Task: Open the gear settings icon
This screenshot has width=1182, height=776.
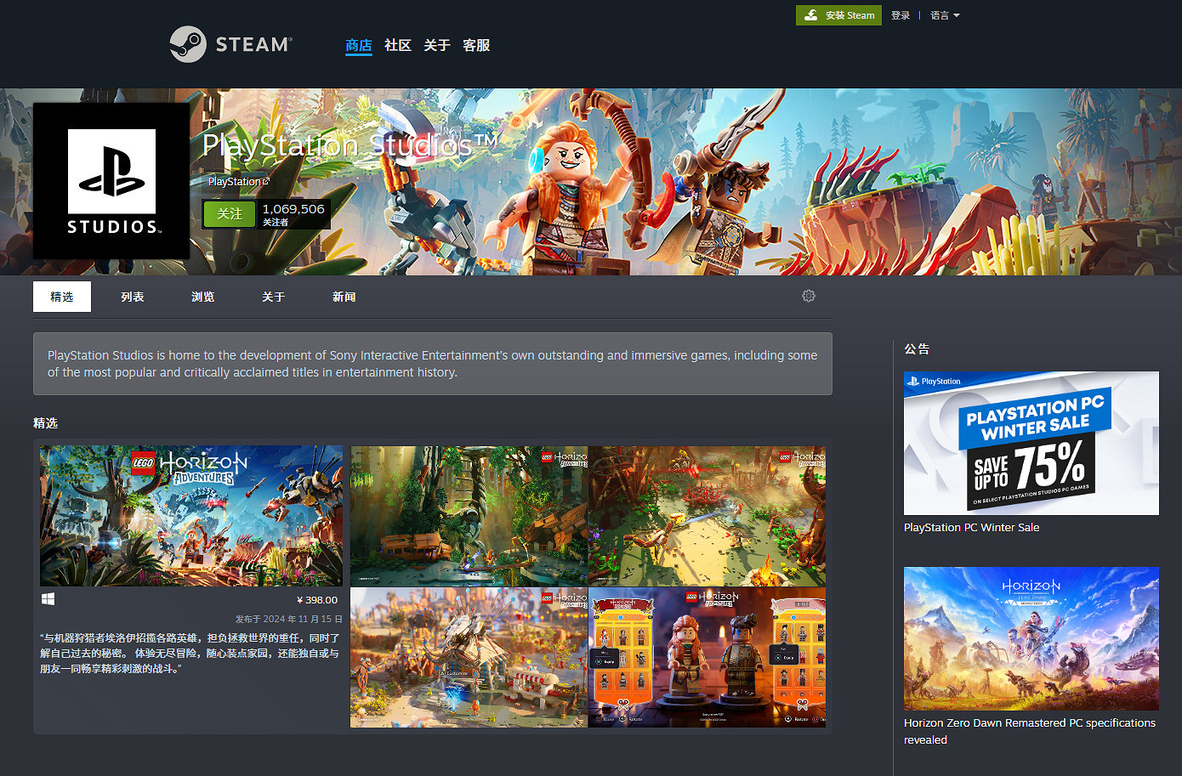Action: (809, 296)
